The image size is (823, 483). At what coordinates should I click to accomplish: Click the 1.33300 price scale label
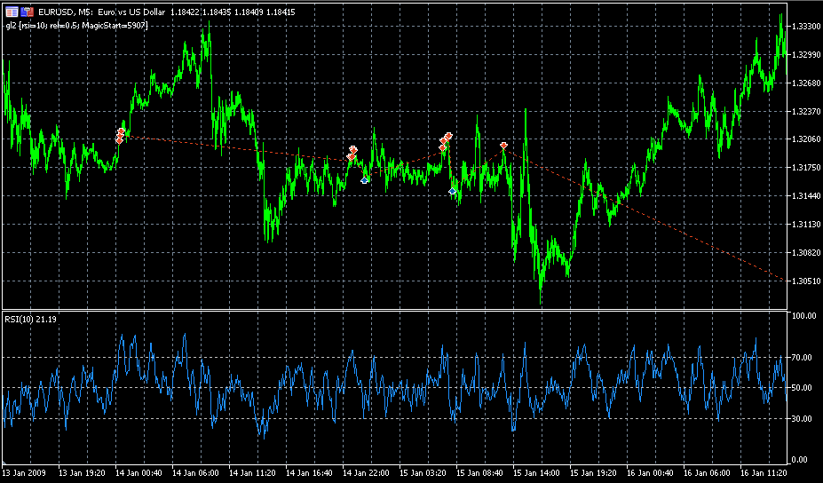(x=806, y=27)
